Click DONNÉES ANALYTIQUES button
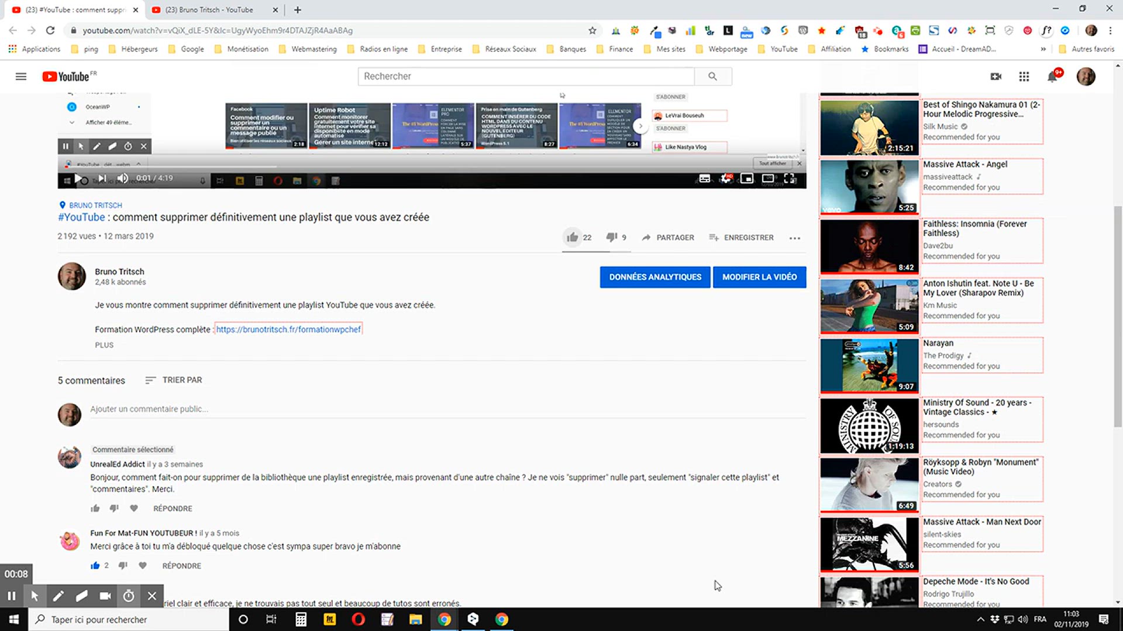Image resolution: width=1123 pixels, height=631 pixels. click(655, 277)
